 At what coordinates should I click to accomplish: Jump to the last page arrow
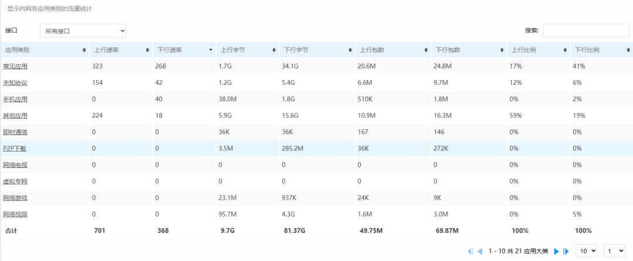pos(566,251)
